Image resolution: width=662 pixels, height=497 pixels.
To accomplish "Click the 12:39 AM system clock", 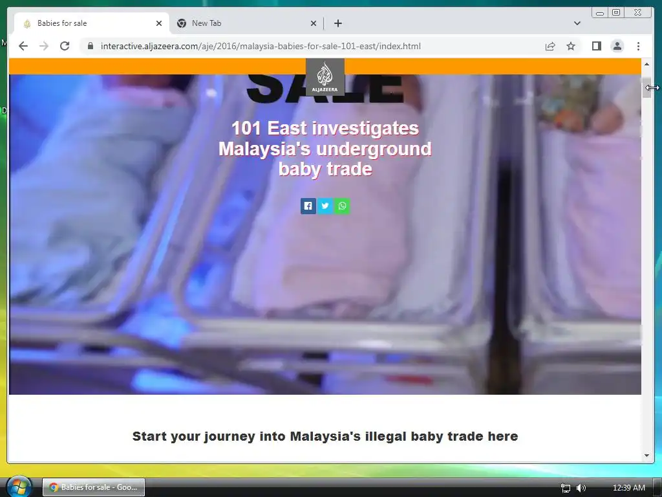I will point(628,488).
